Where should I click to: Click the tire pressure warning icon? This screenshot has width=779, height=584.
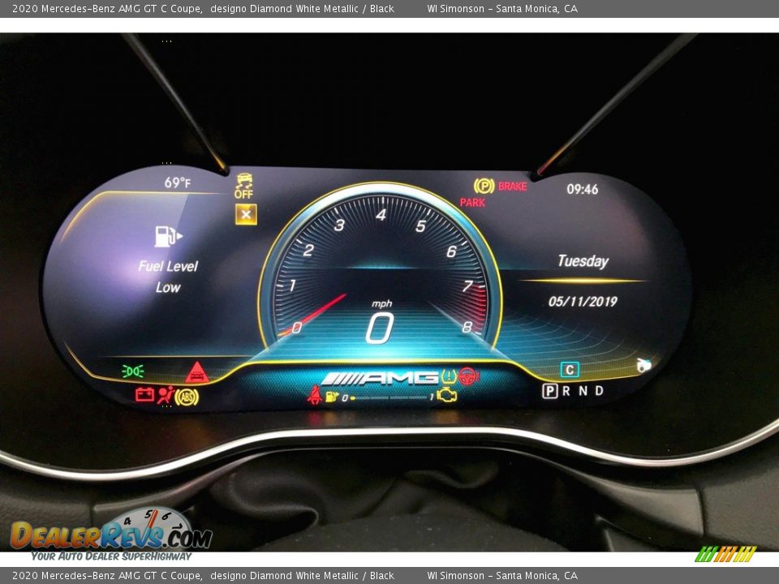[449, 376]
